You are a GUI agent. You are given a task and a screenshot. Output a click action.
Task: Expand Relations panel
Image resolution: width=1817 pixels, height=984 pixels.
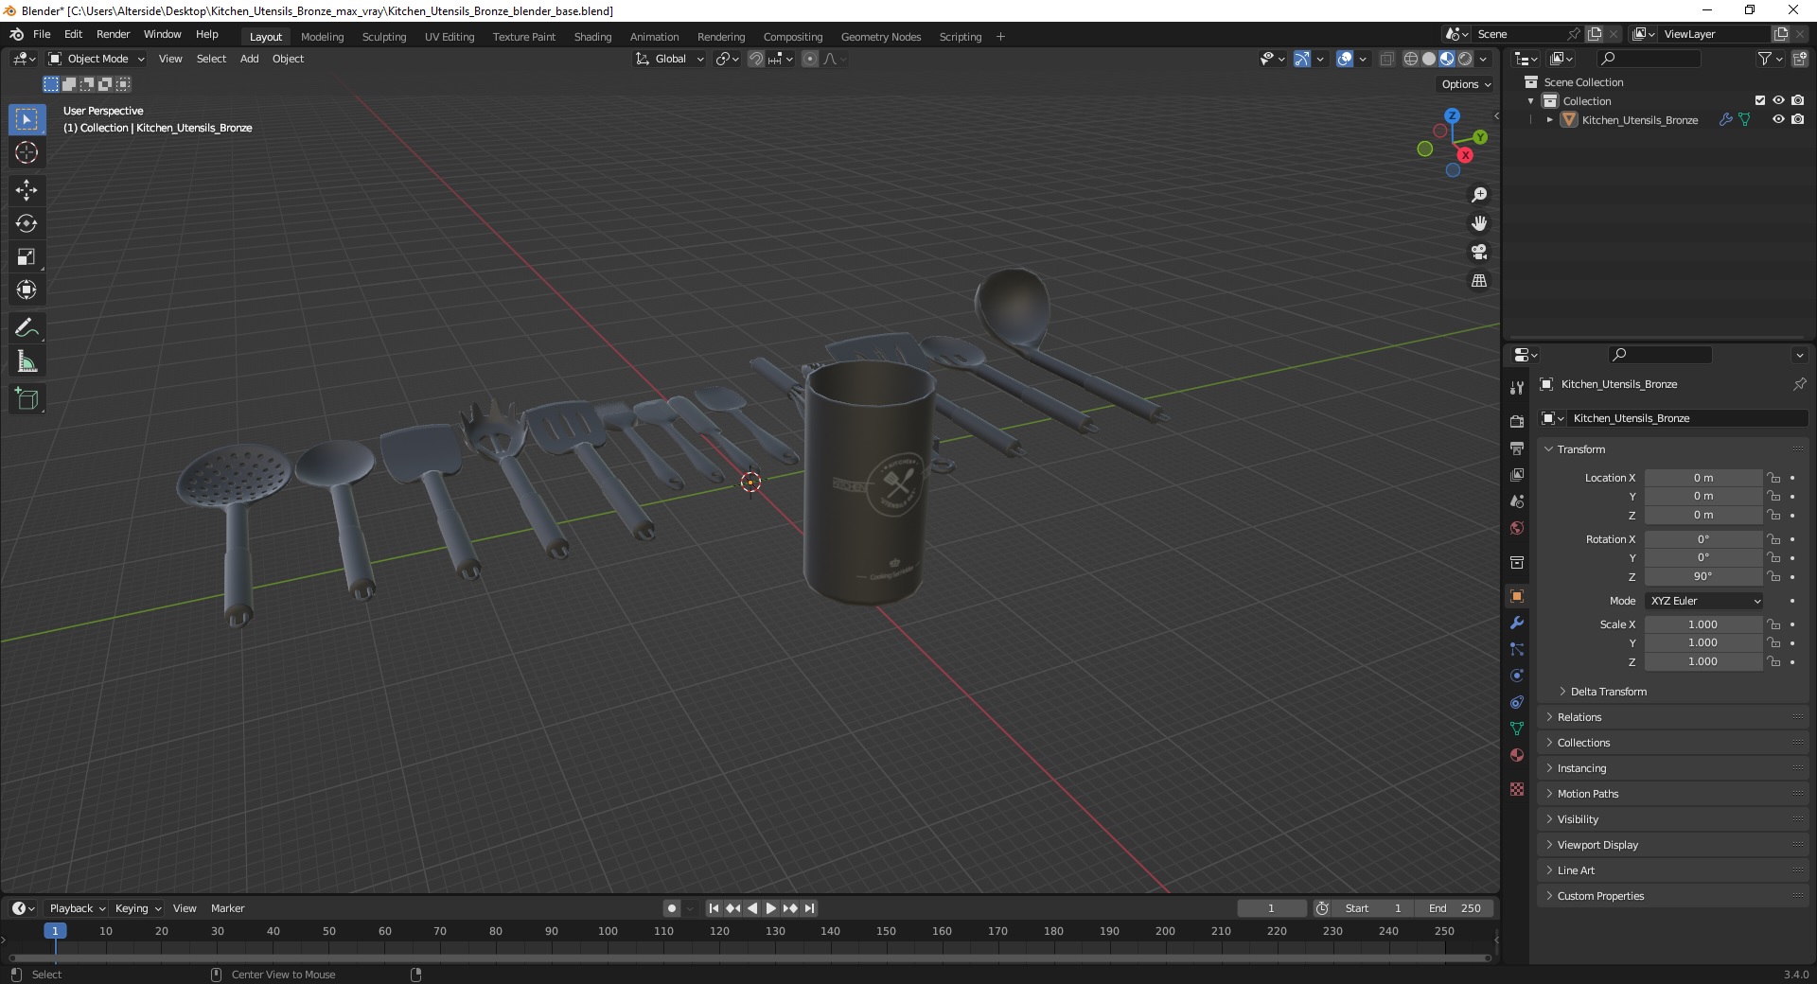(1579, 717)
